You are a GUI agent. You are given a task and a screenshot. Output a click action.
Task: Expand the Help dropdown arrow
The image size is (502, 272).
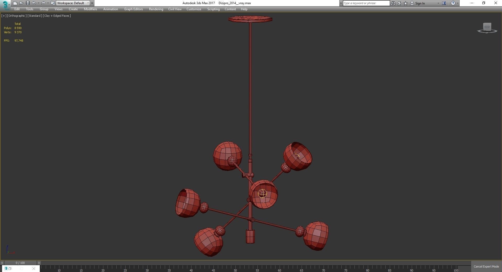click(458, 3)
